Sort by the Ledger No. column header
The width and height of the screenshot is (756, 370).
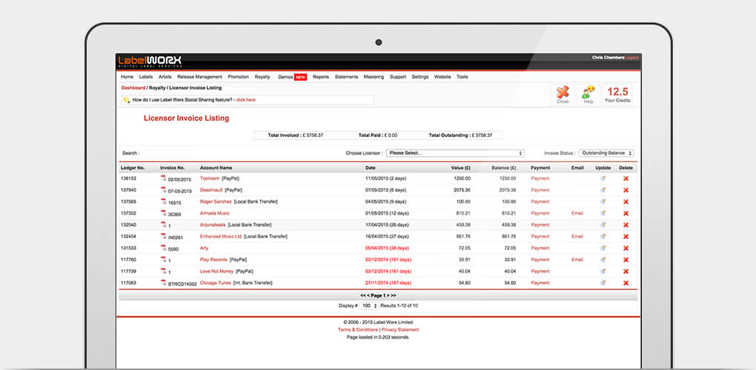click(133, 168)
